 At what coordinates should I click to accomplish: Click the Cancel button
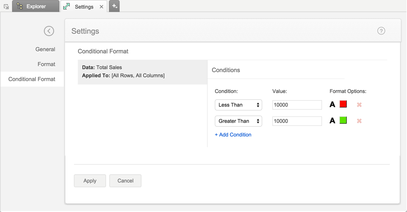[125, 180]
